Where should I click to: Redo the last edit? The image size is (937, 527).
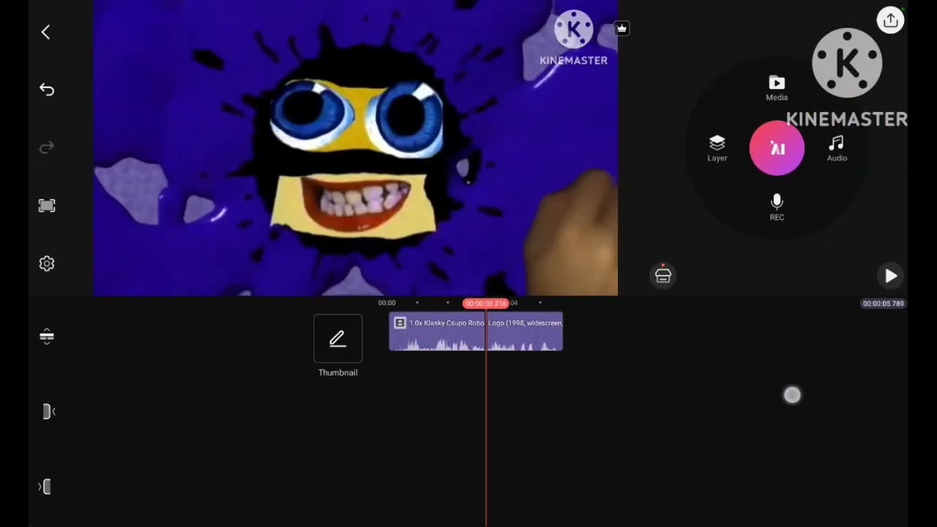point(47,148)
